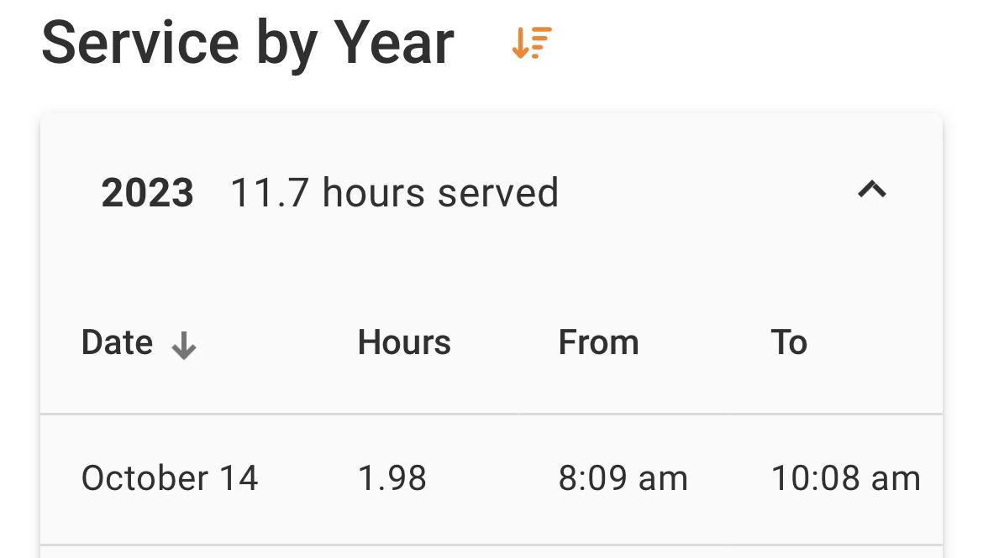Image resolution: width=983 pixels, height=558 pixels.
Task: Collapse the 2023 section chevron
Action: [871, 190]
